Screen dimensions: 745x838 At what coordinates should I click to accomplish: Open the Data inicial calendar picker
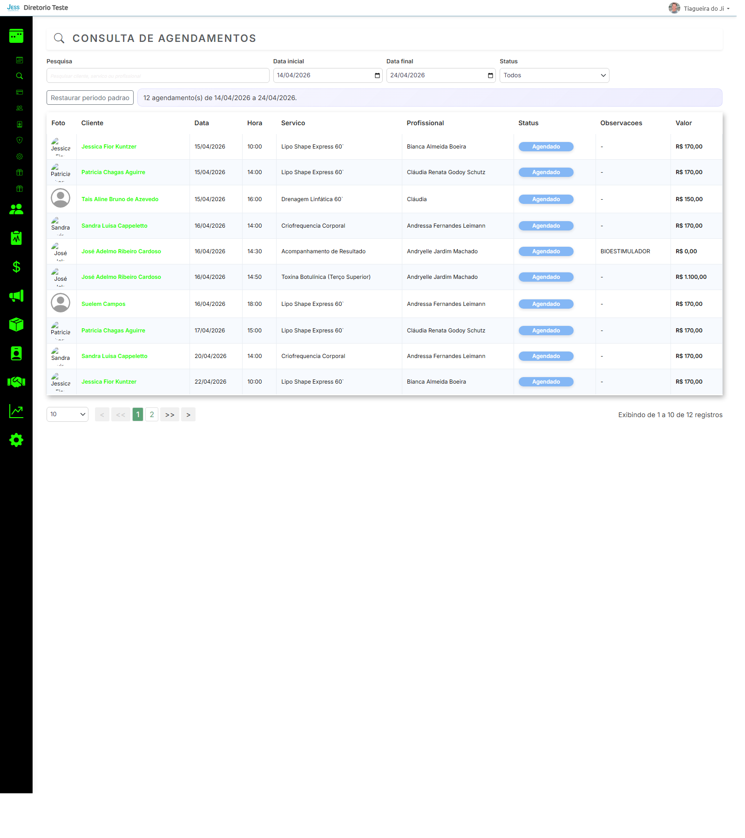tap(377, 75)
